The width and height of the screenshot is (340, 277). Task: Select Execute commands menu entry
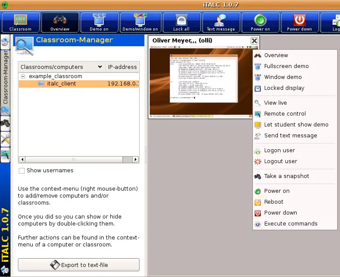(x=295, y=224)
